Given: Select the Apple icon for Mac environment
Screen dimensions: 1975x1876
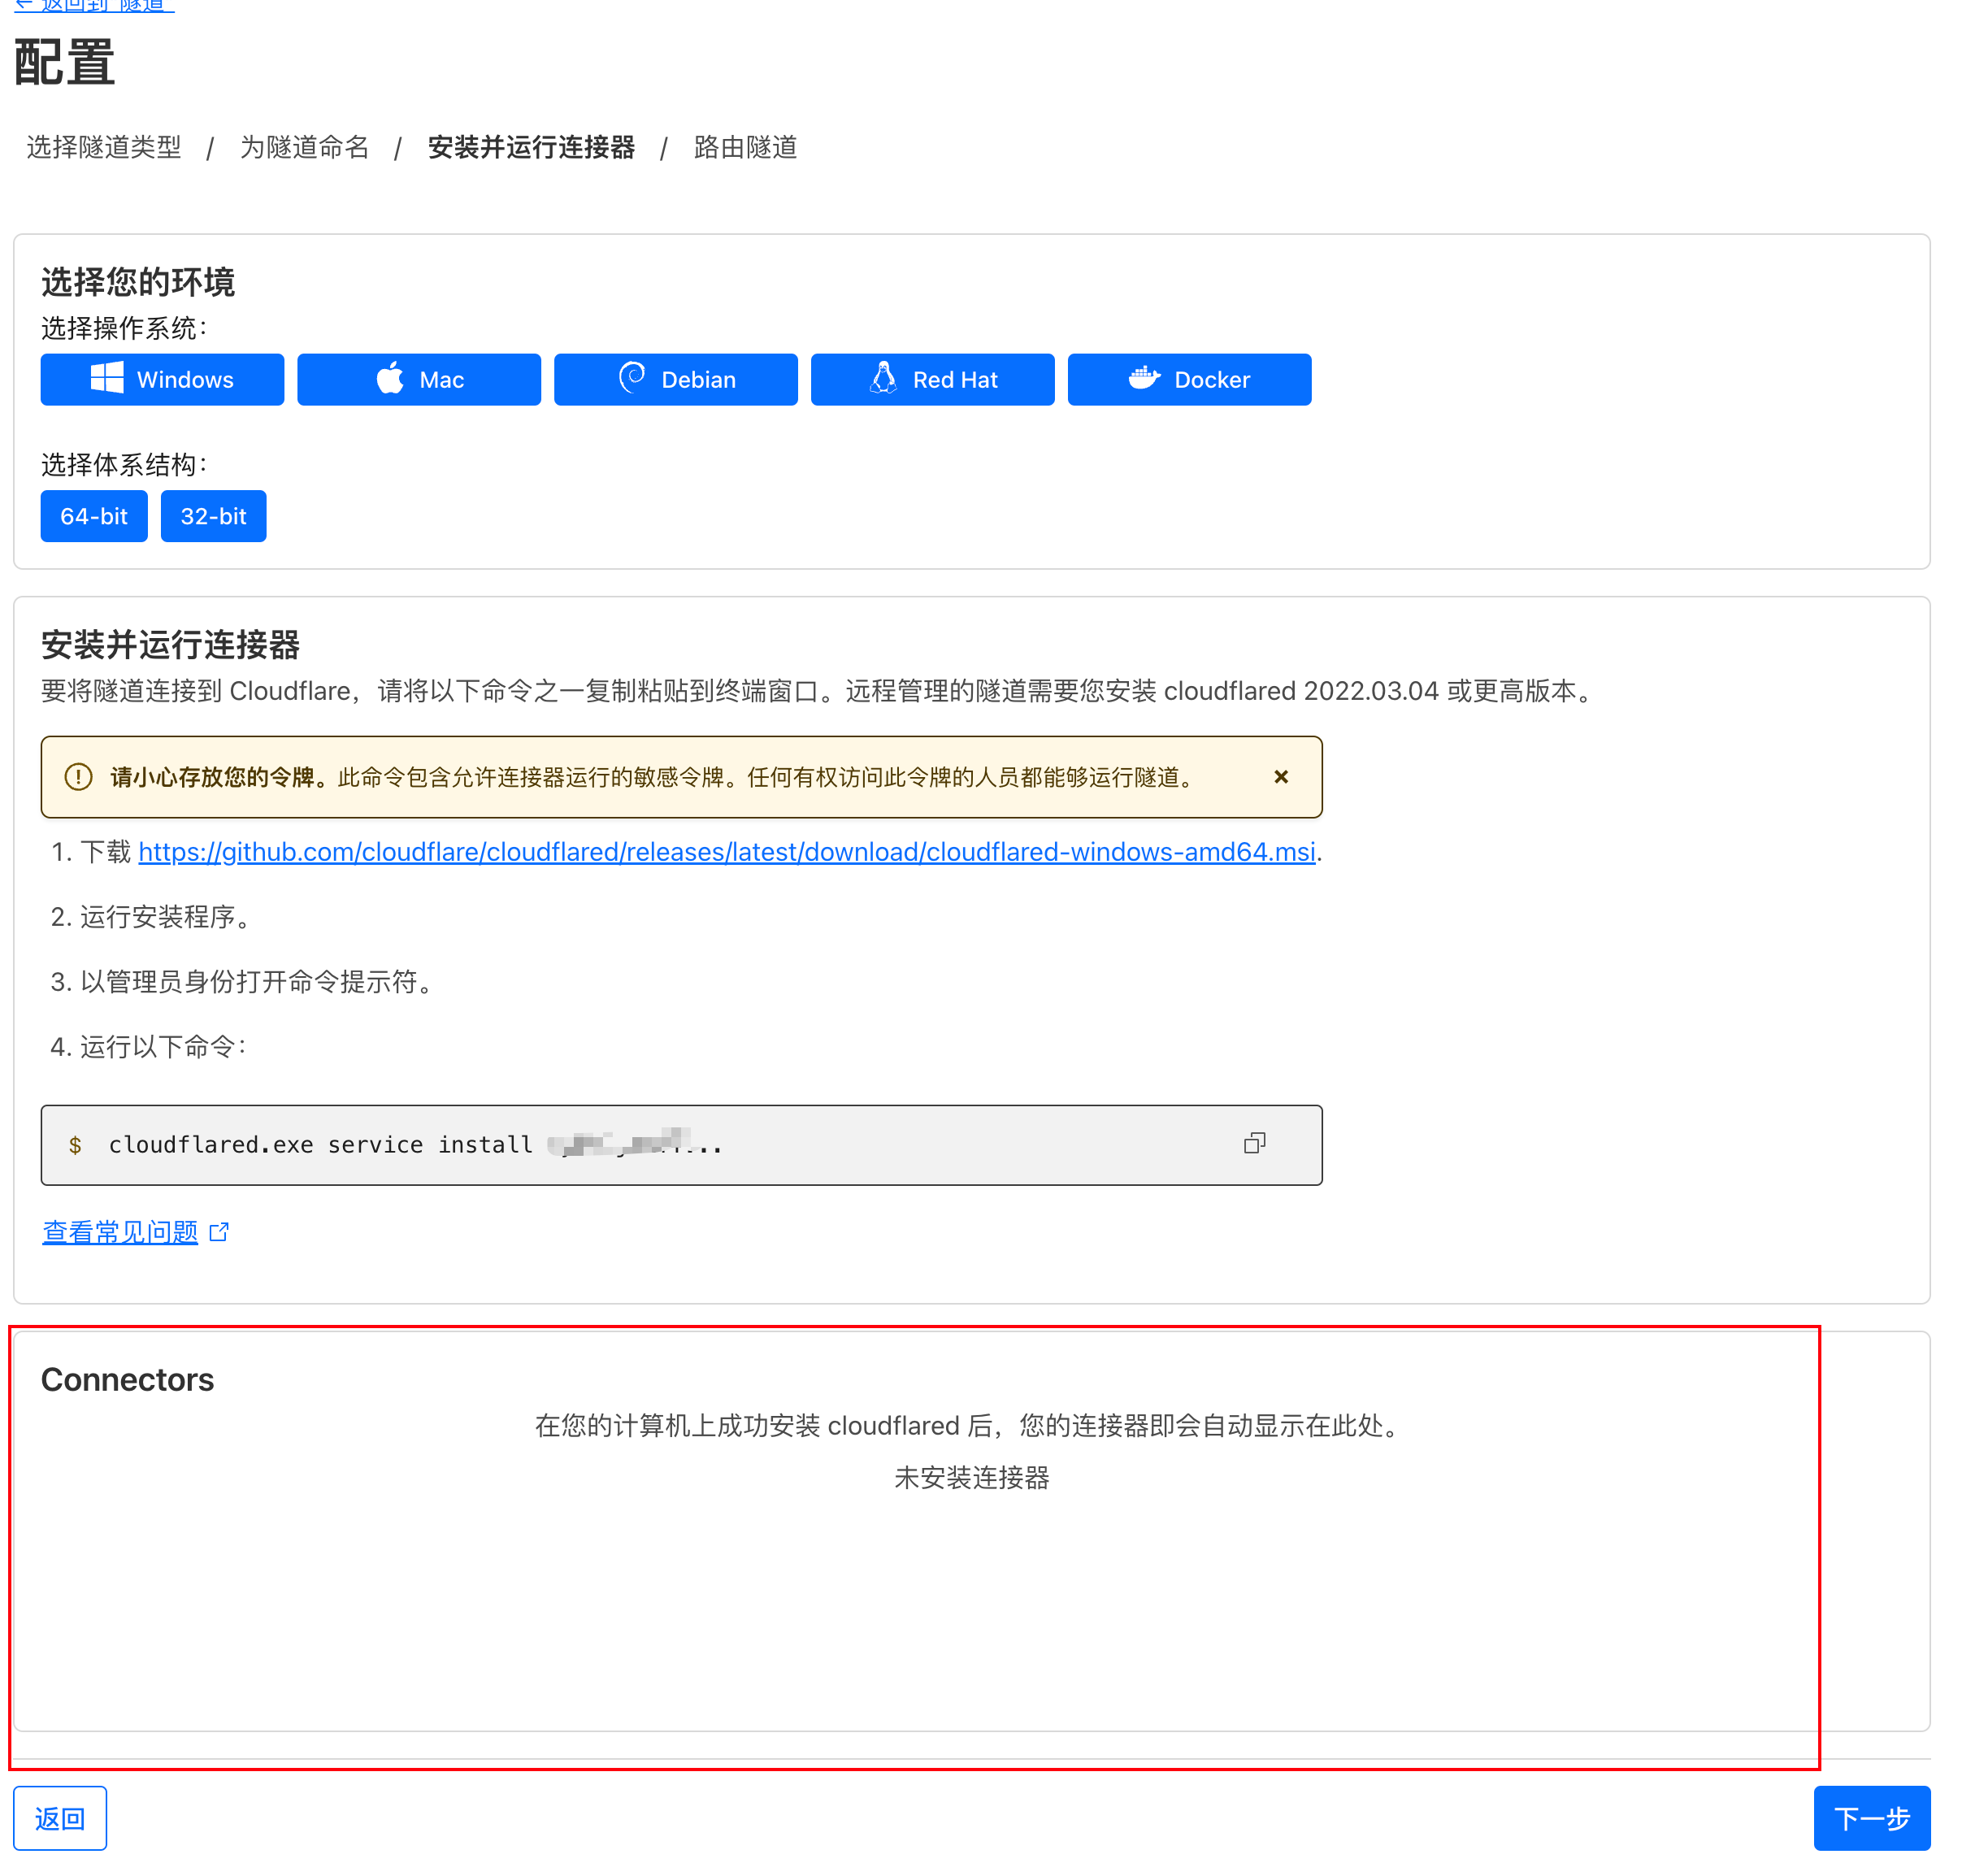Looking at the screenshot, I should tap(390, 379).
